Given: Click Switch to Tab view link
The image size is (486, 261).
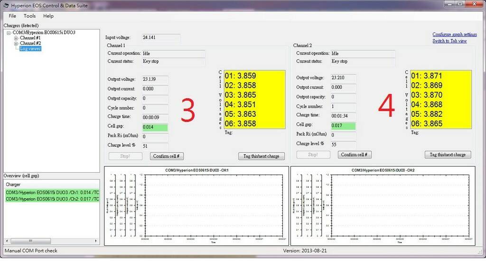Looking at the screenshot, I should [x=449, y=41].
